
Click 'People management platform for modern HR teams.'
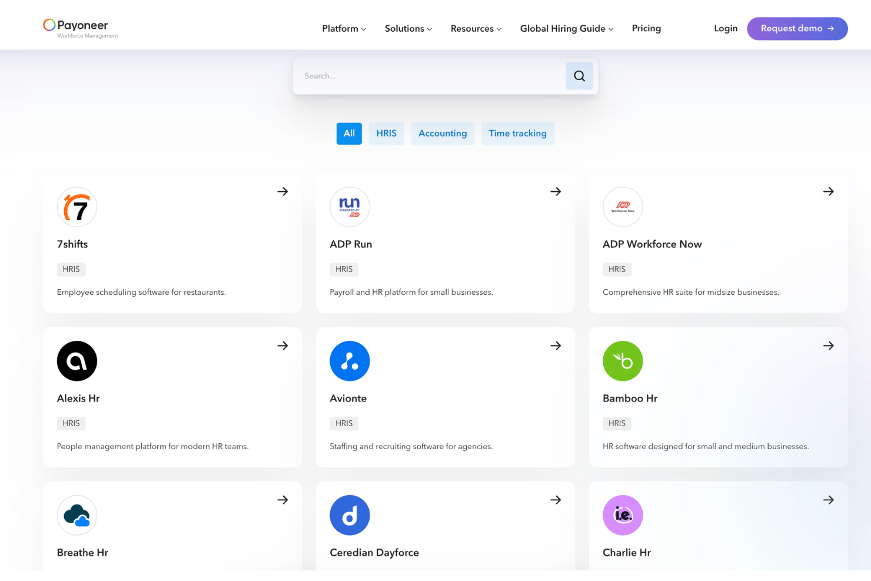(153, 447)
